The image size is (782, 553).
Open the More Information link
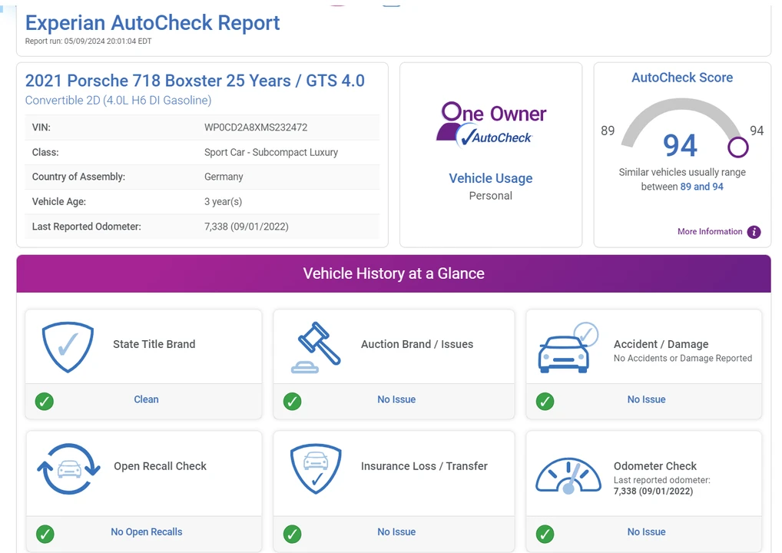pos(710,231)
